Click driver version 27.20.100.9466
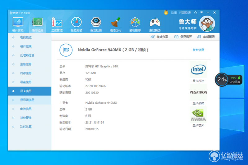248x165 pixels. coord(95,86)
